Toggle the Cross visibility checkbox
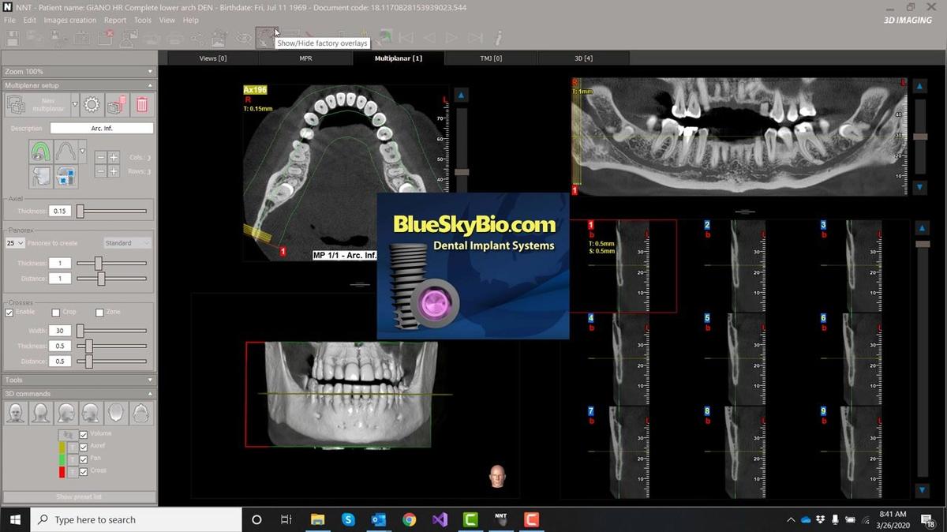947x532 pixels. click(x=84, y=471)
